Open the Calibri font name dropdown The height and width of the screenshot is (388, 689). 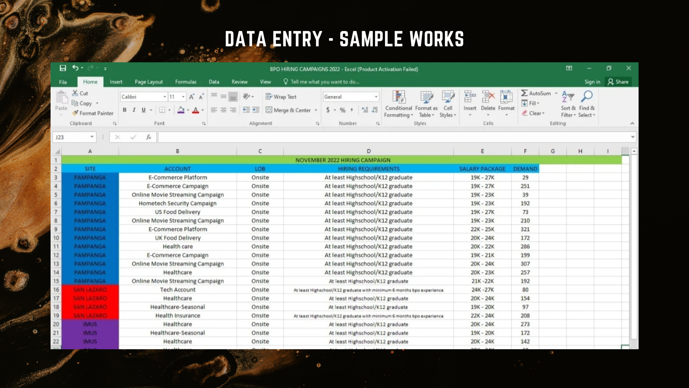coord(165,97)
